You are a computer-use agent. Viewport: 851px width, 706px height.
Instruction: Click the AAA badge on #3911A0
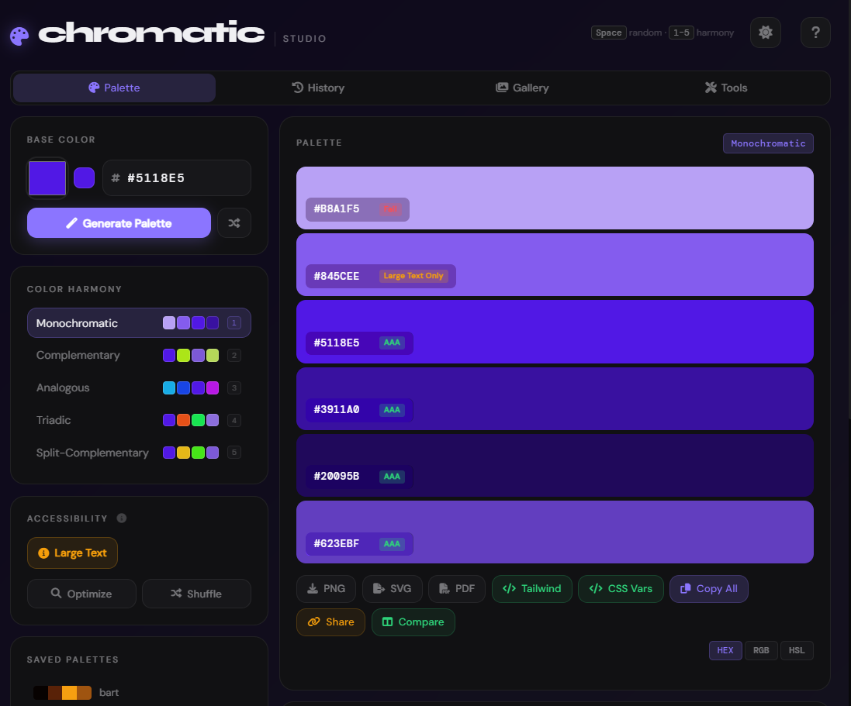[392, 410]
